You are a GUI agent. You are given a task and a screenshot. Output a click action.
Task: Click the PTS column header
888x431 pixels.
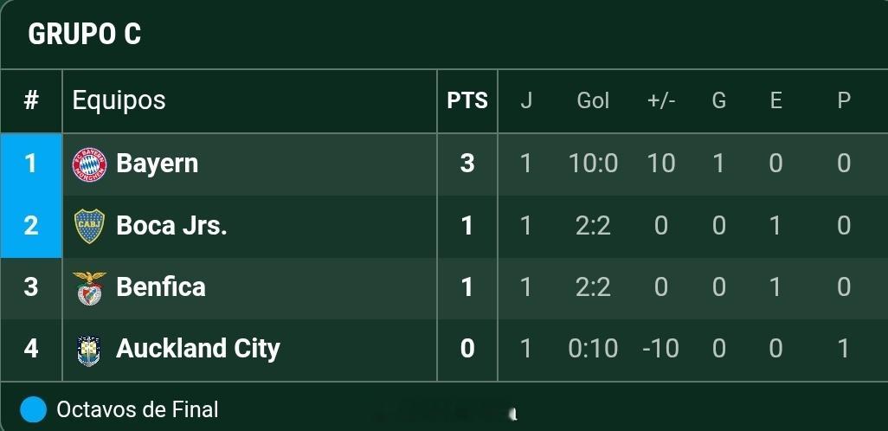467,100
